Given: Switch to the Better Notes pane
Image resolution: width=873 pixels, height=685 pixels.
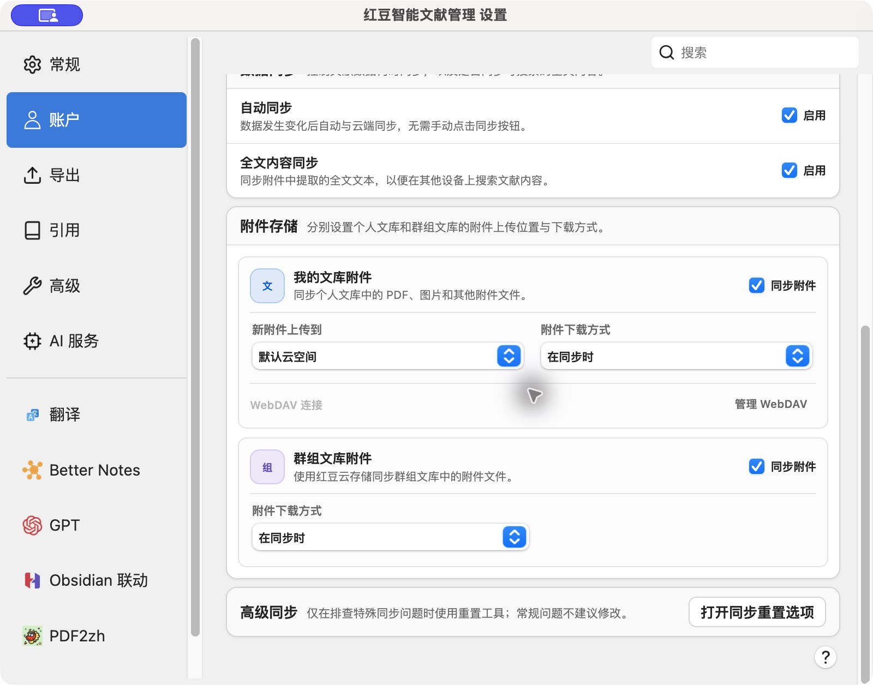Looking at the screenshot, I should point(97,470).
